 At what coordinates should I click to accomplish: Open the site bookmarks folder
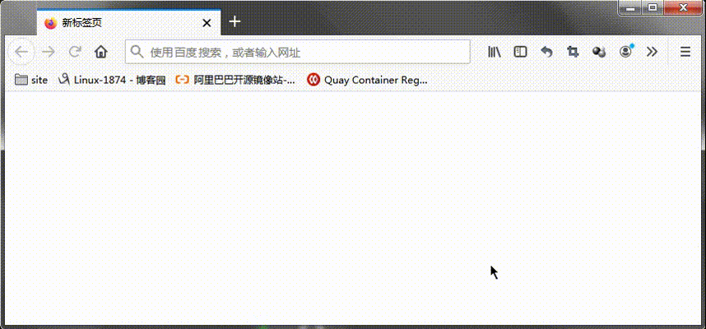pos(31,80)
